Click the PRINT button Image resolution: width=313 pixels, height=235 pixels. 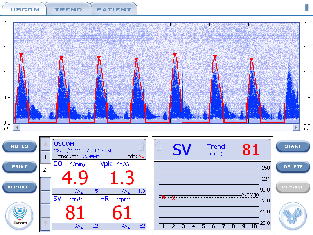(19, 166)
